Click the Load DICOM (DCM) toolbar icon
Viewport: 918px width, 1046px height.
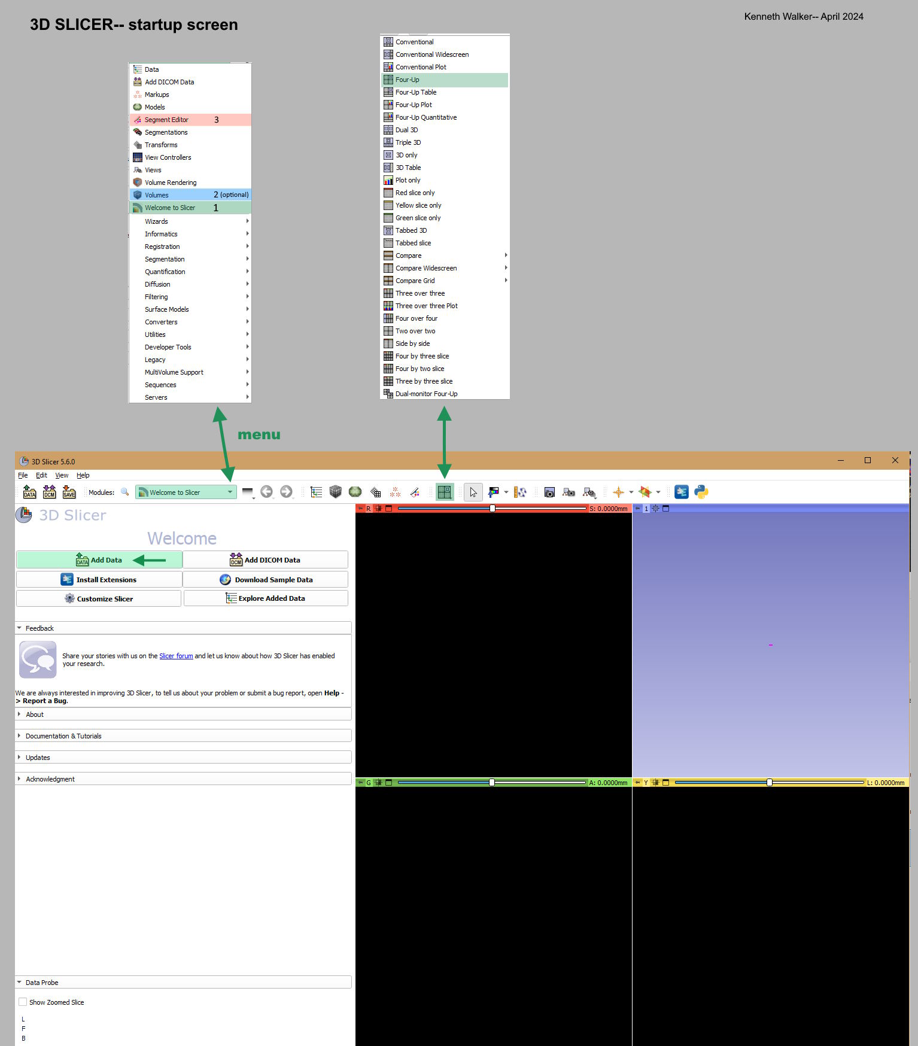(50, 492)
